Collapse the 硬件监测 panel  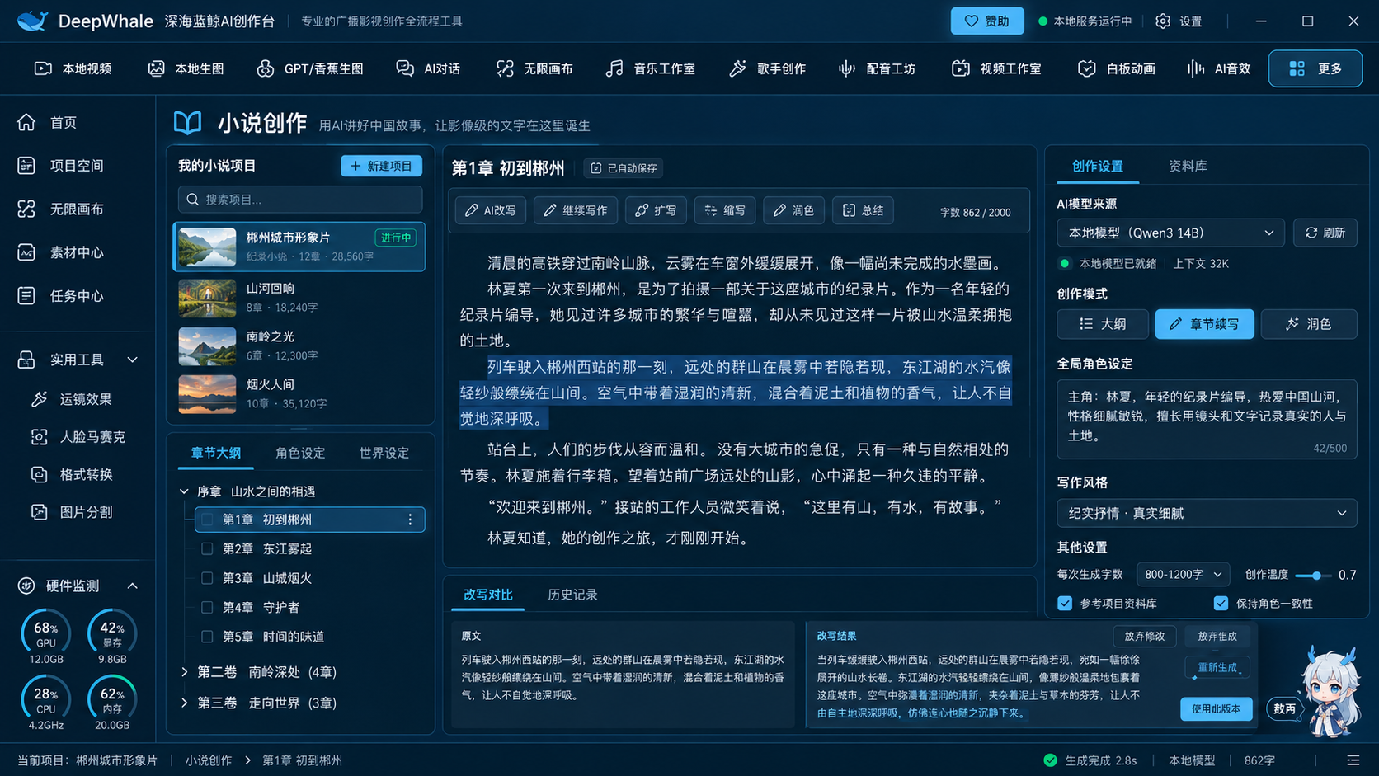point(132,586)
